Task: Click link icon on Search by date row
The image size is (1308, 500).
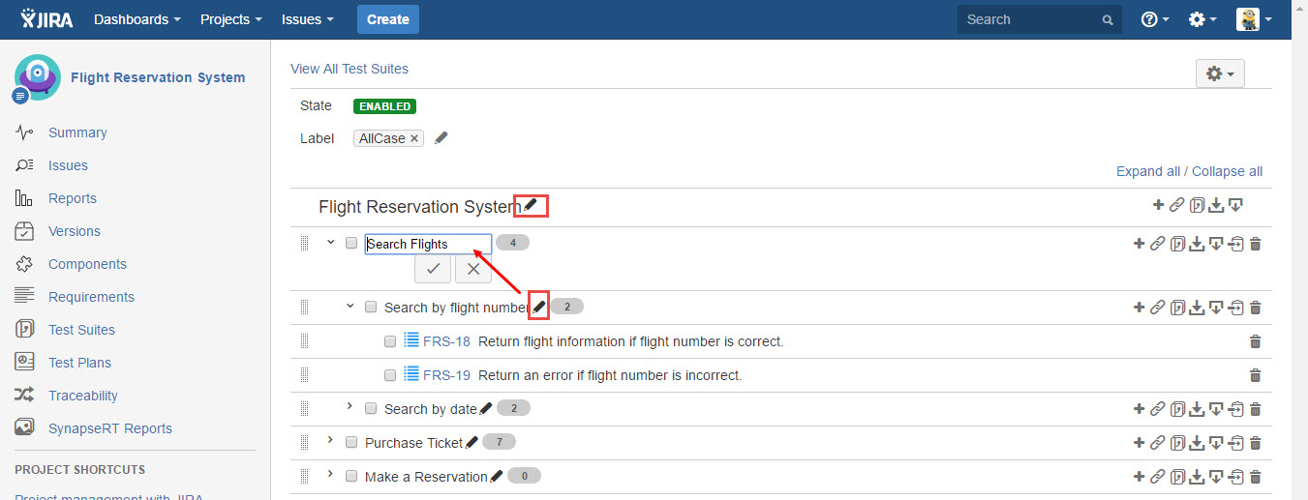Action: pos(1157,409)
